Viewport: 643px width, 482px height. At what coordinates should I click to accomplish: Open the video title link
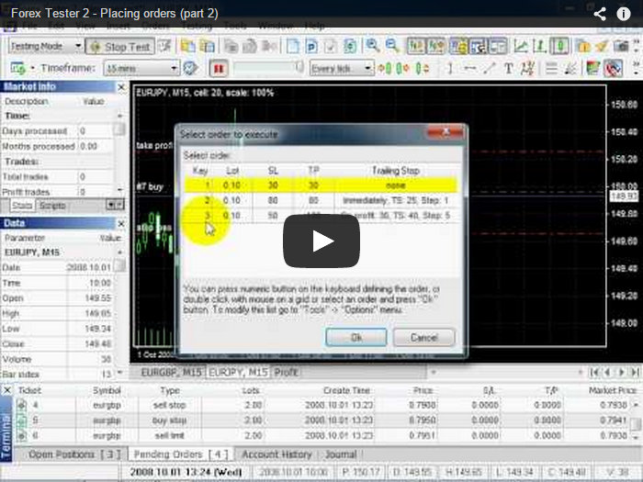115,13
